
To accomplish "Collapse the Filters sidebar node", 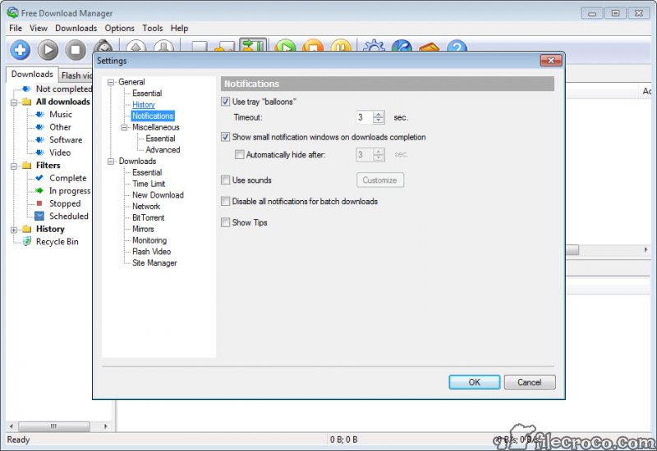I will tap(14, 166).
